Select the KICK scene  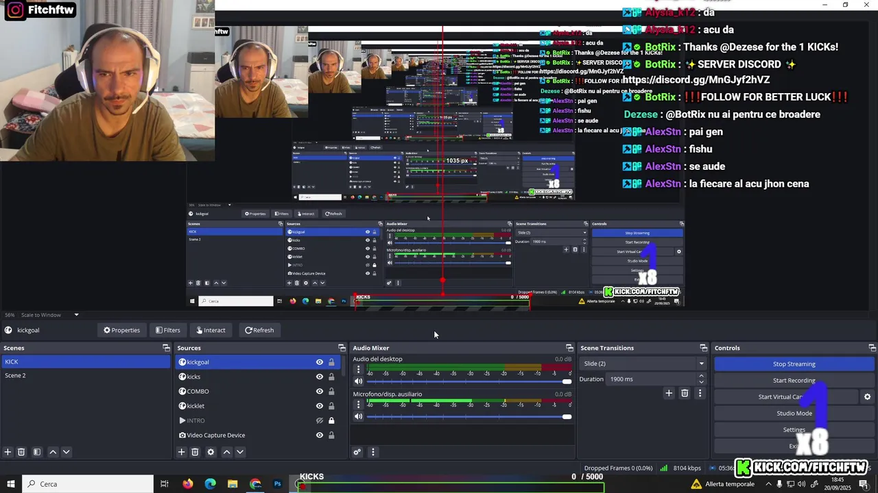(85, 362)
